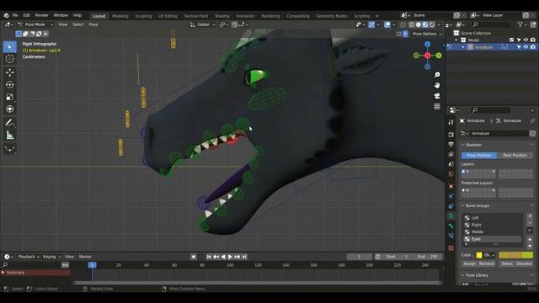Screen dimensions: 539x303
Task: Toggle Model collection exclude checkbox
Action: coord(511,40)
